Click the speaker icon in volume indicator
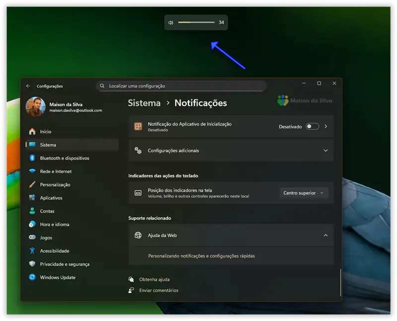This screenshot has height=321, width=397. (171, 22)
